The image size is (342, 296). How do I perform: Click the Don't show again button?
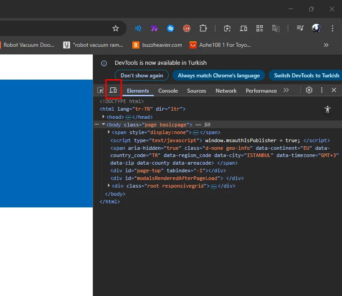pos(142,76)
